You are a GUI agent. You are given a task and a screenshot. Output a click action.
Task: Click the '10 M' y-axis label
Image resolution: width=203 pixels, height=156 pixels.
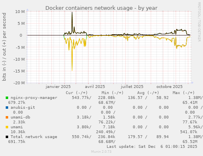click(20, 12)
